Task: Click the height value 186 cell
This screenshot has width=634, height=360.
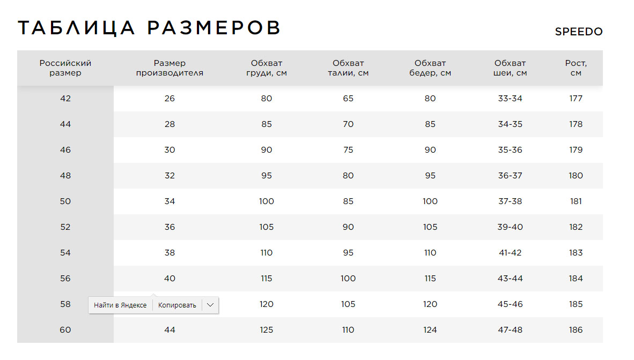Action: coord(576,330)
